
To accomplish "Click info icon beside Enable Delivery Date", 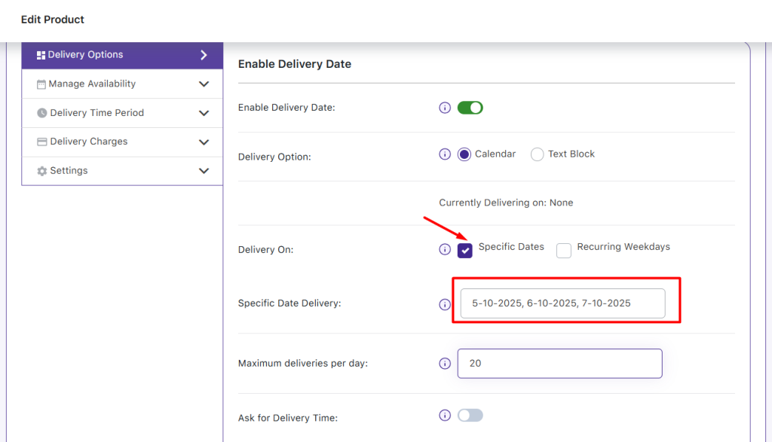I will (445, 108).
